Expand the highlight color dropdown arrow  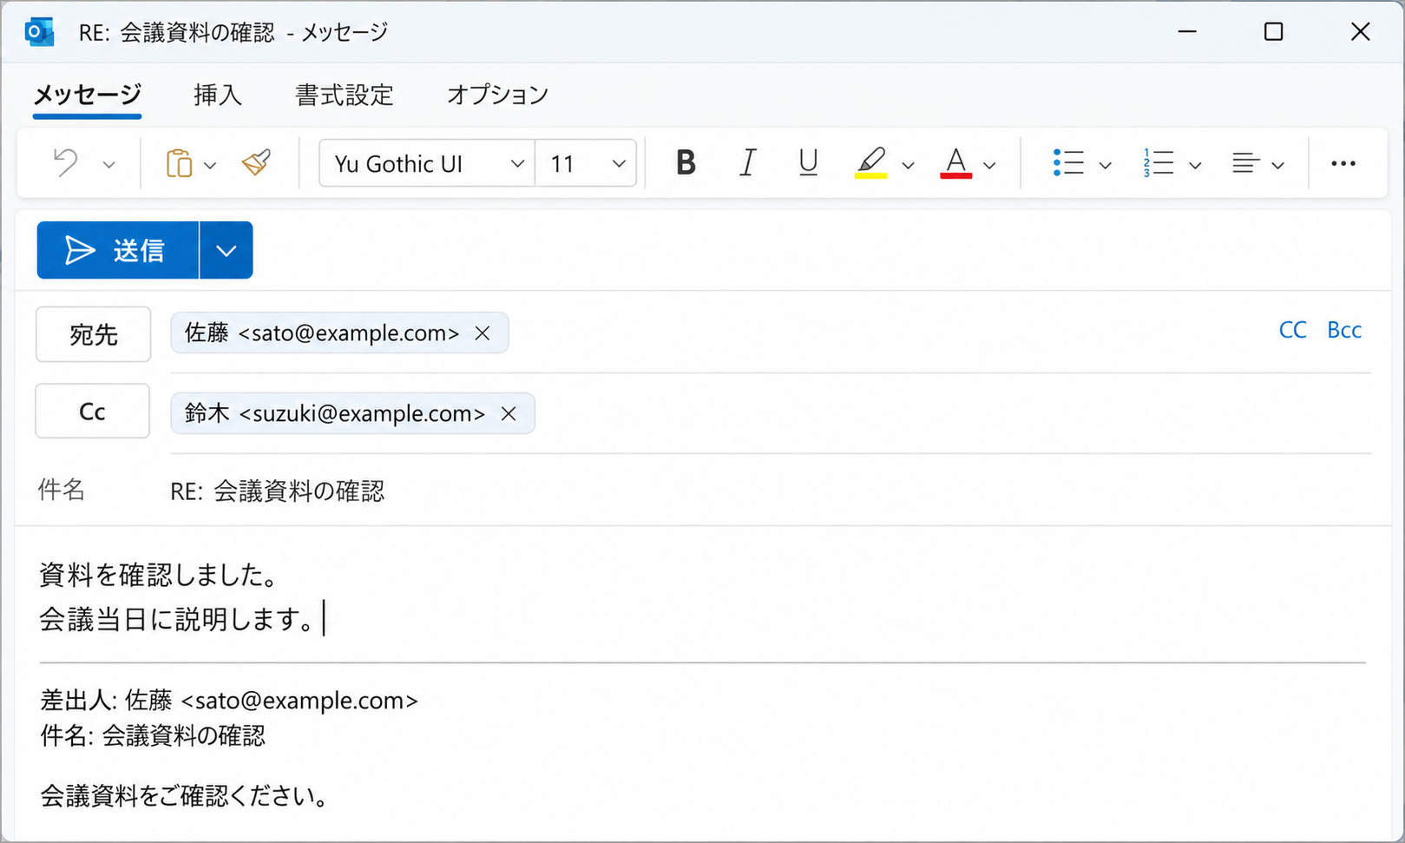908,164
